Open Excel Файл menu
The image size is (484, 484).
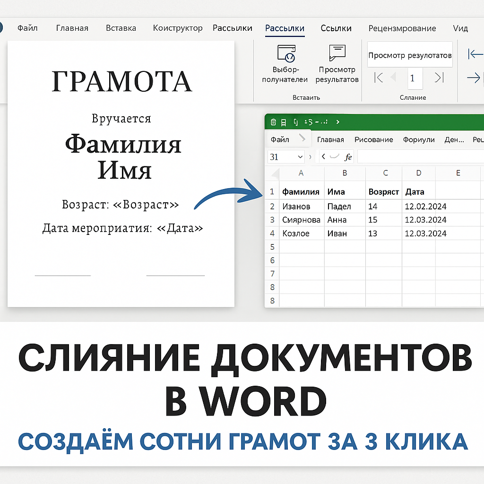pos(280,140)
